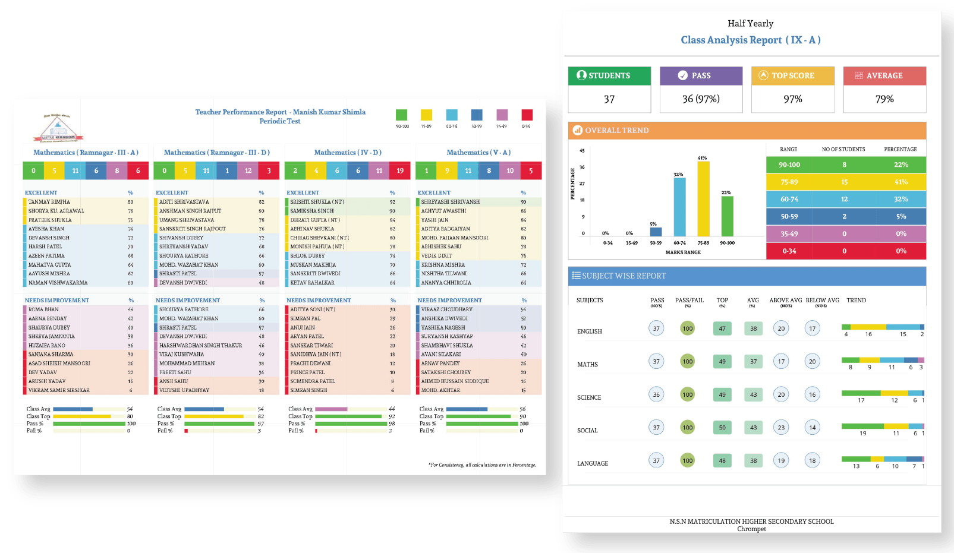Click the Science top score badge

[x=722, y=394]
